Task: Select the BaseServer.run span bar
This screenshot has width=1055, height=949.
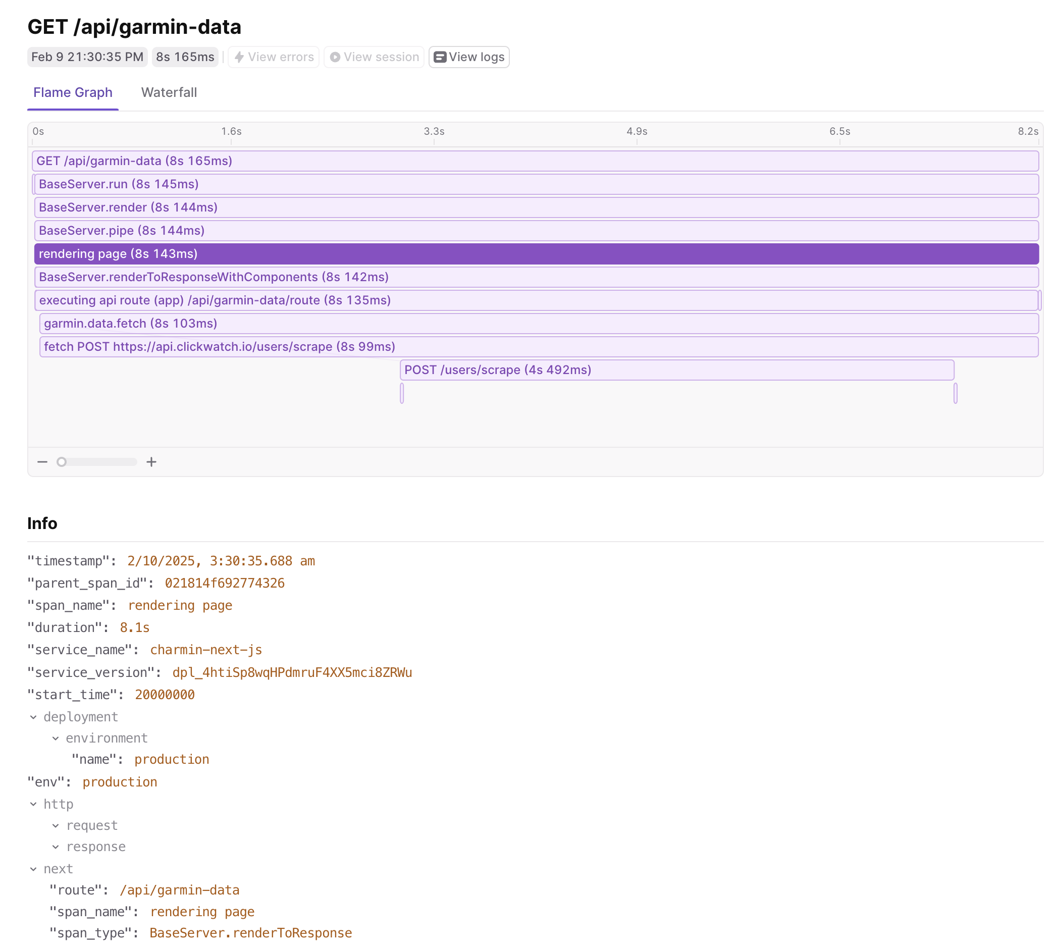Action: (x=536, y=184)
